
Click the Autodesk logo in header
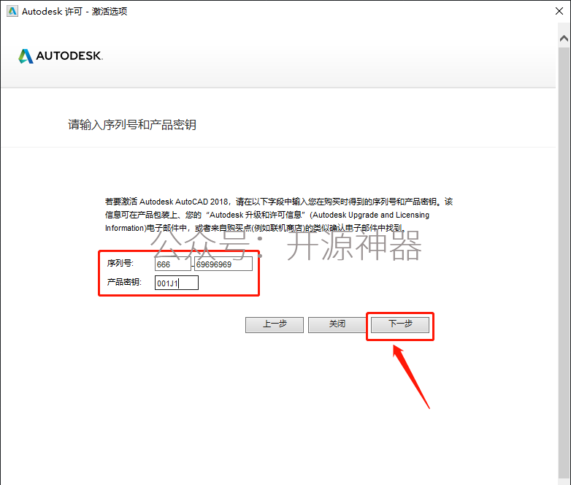[x=61, y=56]
